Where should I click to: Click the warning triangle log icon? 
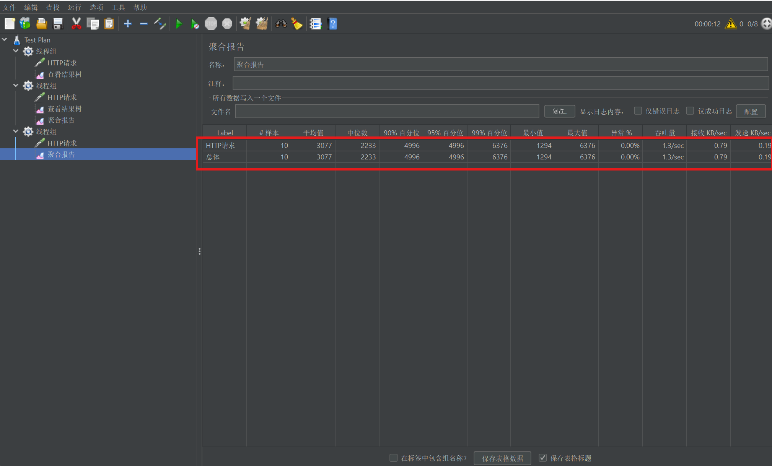731,24
